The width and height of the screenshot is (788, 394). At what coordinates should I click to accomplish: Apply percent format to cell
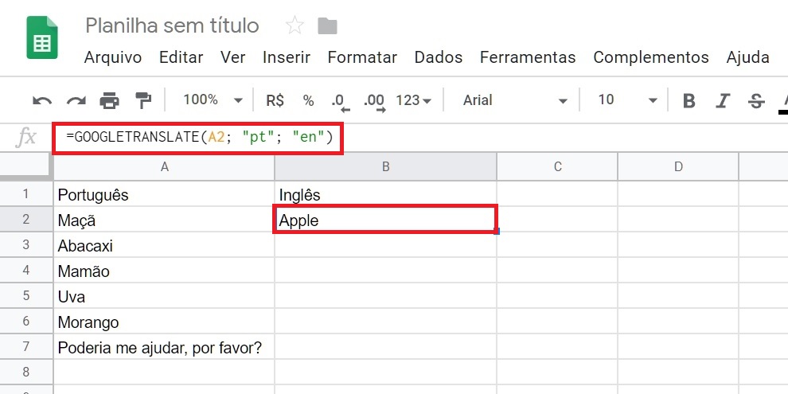(309, 100)
